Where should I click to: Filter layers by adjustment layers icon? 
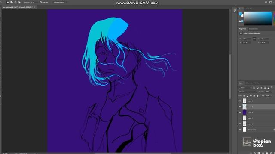pos(257,88)
